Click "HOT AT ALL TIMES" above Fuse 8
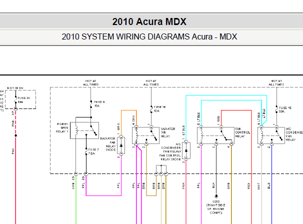The image size is (303, 224). tap(90, 82)
